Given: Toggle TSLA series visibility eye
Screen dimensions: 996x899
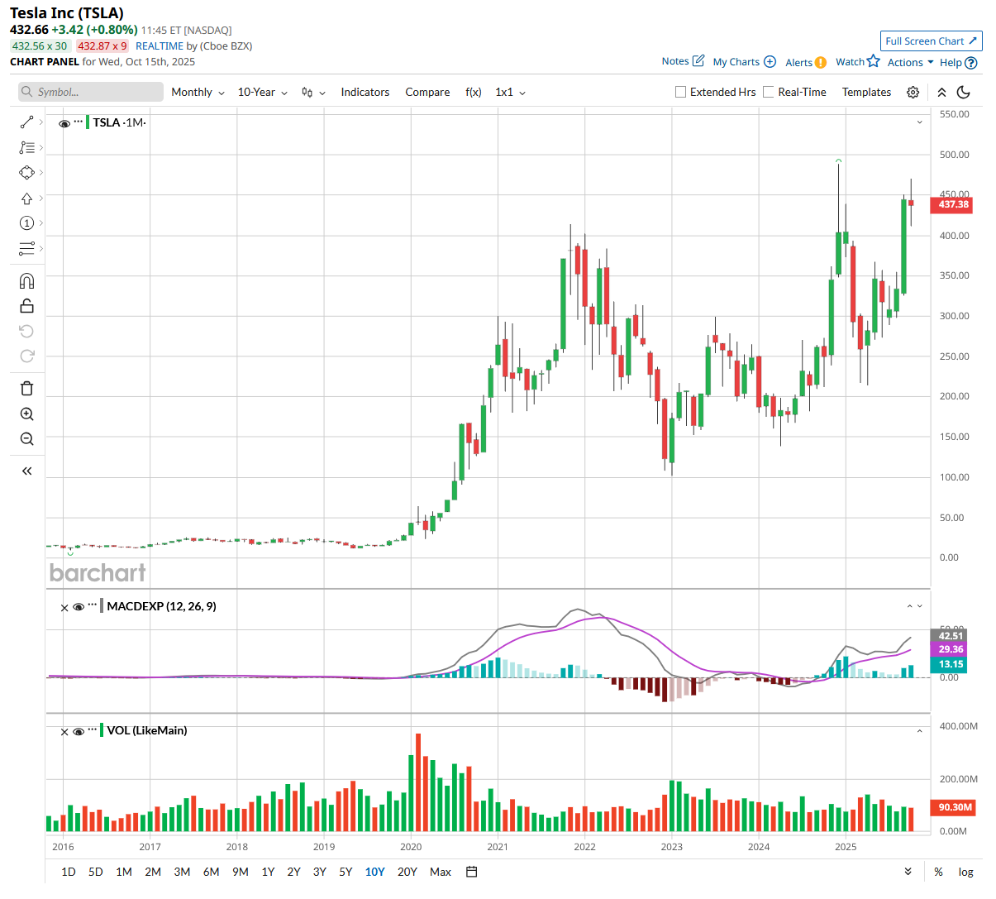Looking at the screenshot, I should (x=64, y=123).
